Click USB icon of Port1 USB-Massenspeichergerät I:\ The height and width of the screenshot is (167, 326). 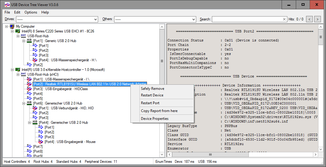[29, 79]
